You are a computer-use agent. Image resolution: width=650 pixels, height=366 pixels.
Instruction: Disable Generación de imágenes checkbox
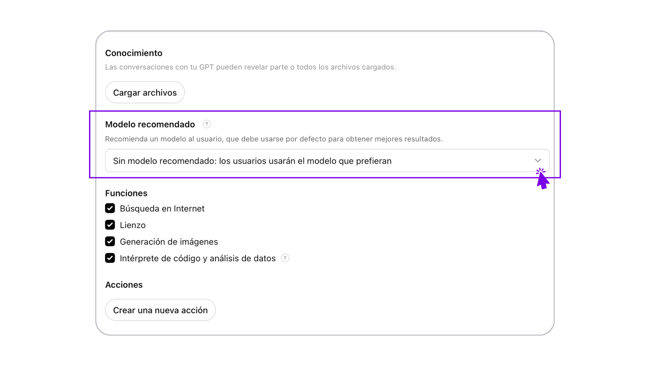coord(110,241)
